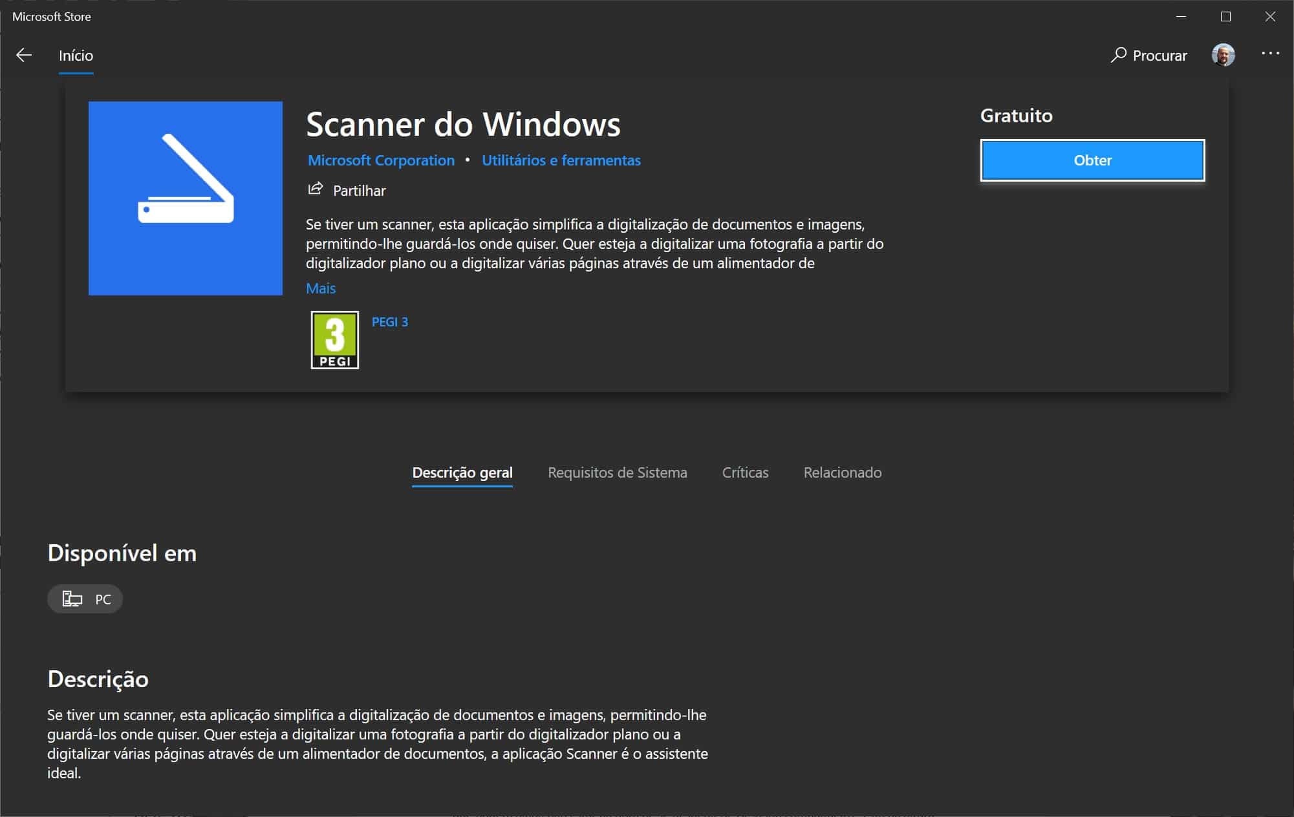This screenshot has height=817, width=1294.
Task: Click the PEGI 3 rating badge
Action: 334,340
